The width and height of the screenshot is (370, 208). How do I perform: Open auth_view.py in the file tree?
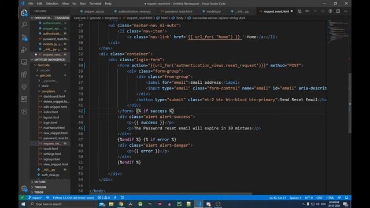[50, 175]
